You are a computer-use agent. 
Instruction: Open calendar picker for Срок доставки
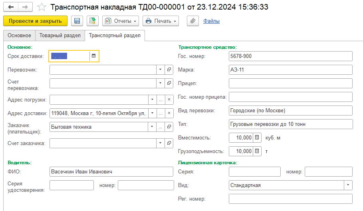tap(93, 56)
